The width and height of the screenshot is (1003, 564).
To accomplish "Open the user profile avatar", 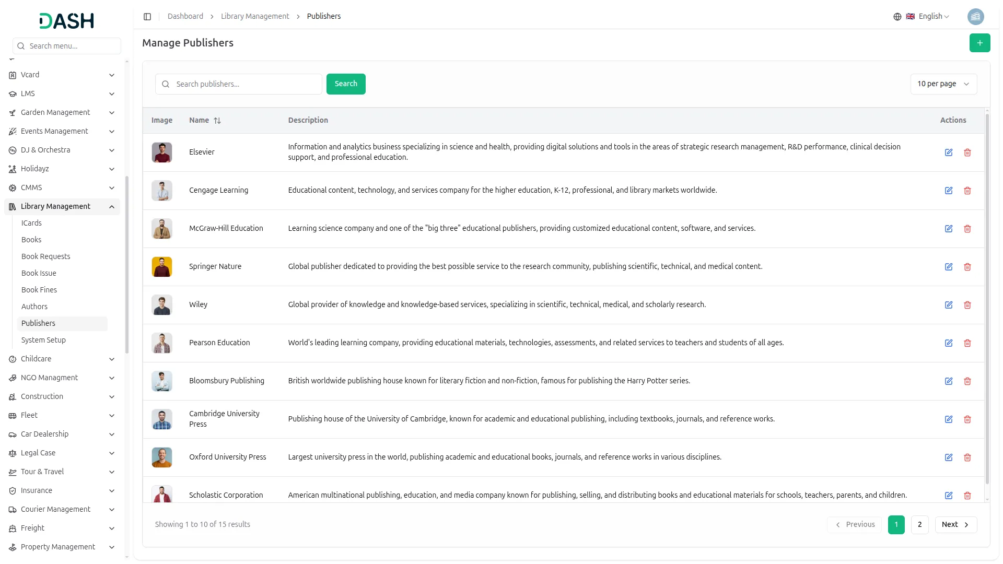I will [x=975, y=17].
